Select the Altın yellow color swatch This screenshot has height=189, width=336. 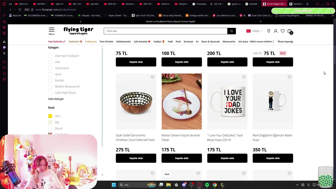point(50,116)
